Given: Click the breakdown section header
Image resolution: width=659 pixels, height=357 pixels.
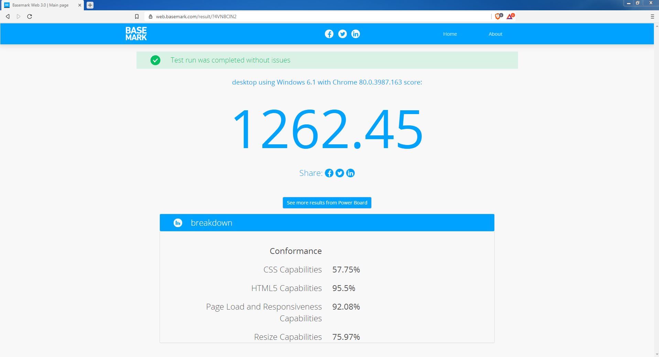Looking at the screenshot, I should pyautogui.click(x=327, y=223).
